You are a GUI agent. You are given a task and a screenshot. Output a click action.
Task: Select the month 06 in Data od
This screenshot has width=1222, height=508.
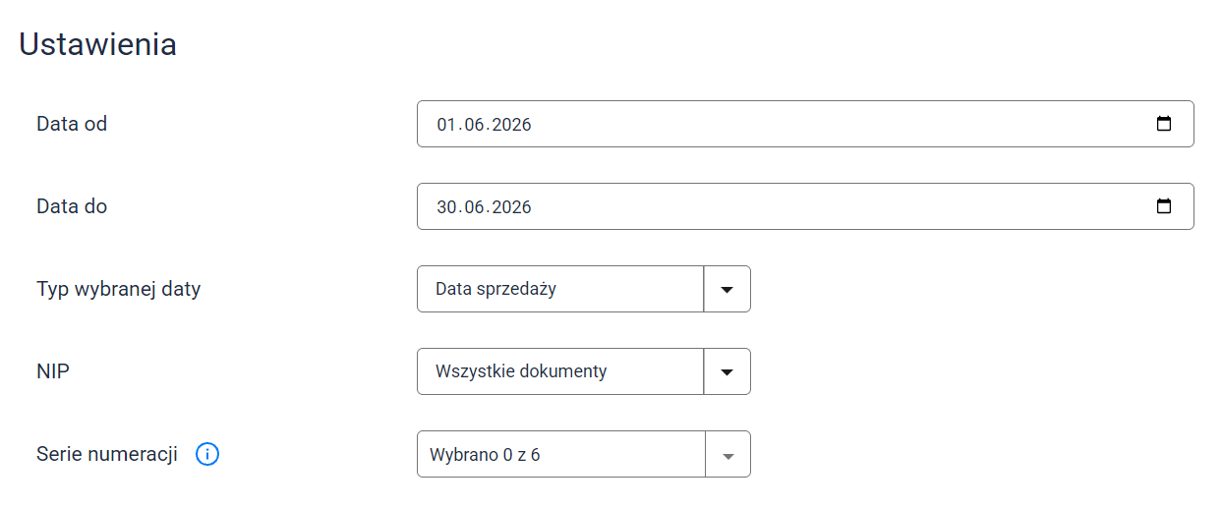(476, 125)
